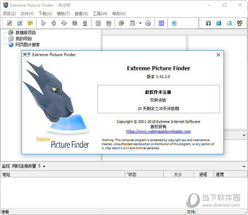Click the 版本 3.42.2.0 text
Image resolution: width=248 pixels, height=215 pixels.
click(x=158, y=76)
